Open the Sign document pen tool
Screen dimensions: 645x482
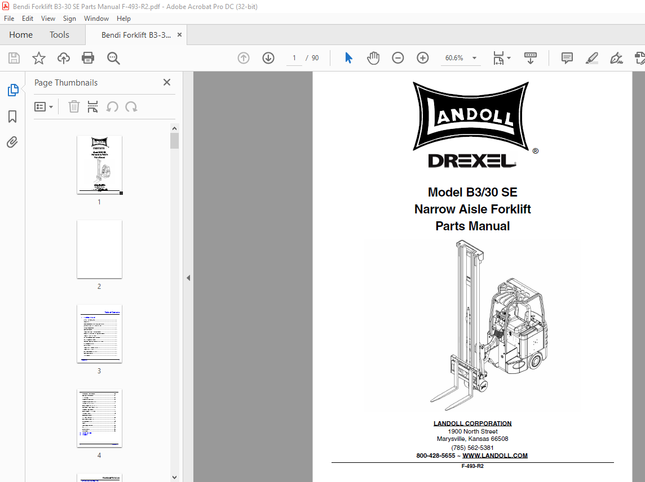[616, 58]
